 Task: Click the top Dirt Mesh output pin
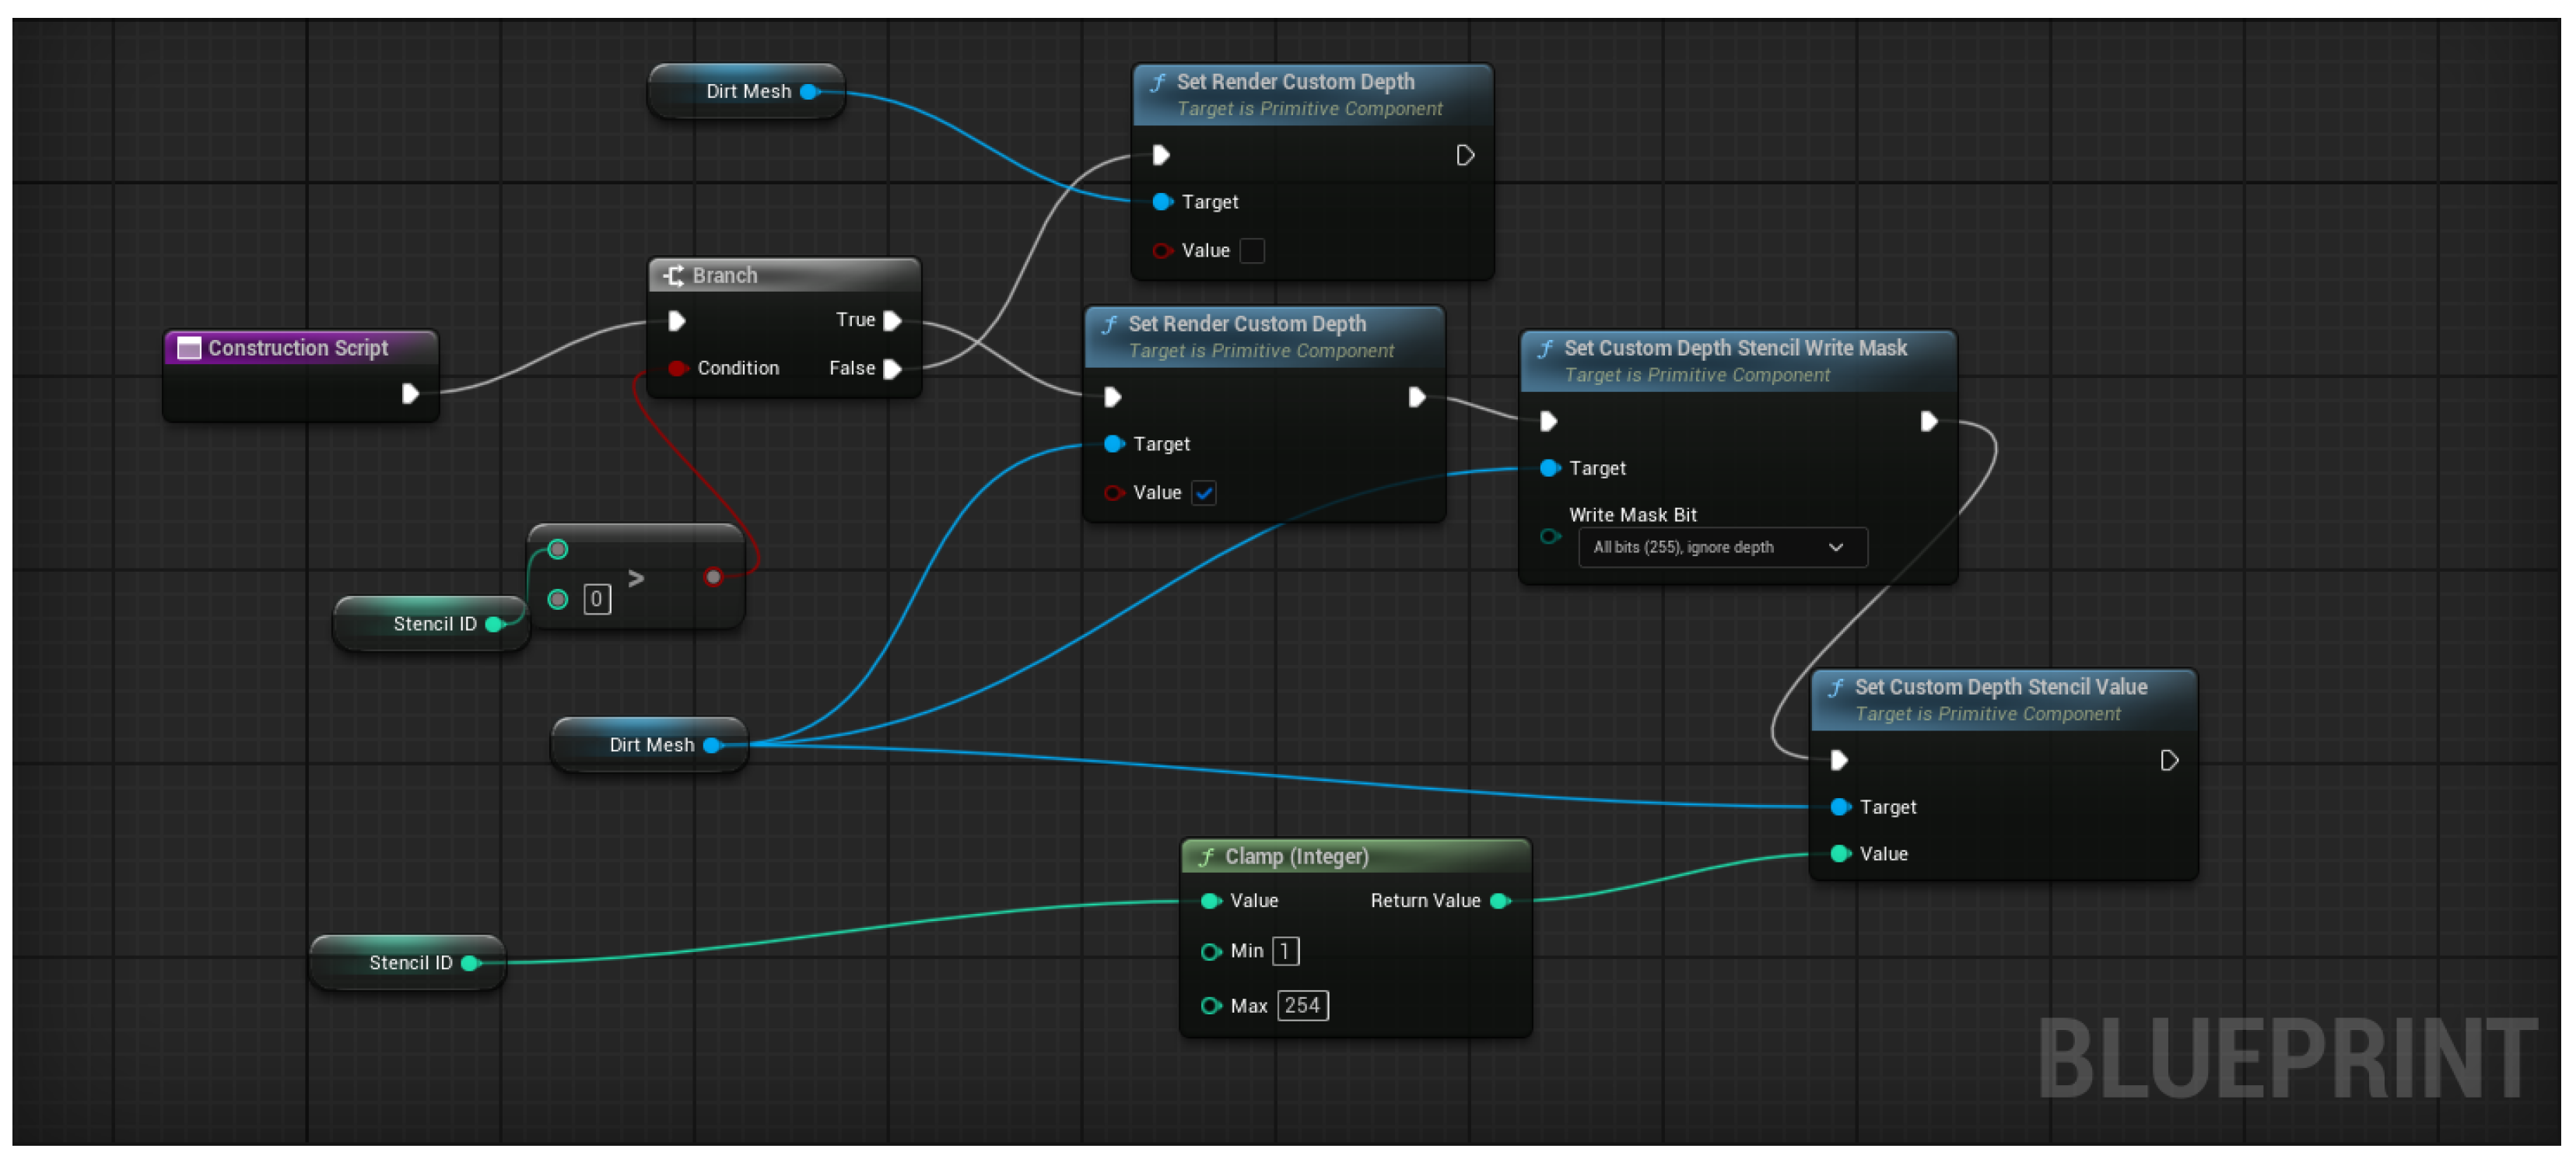pyautogui.click(x=810, y=92)
